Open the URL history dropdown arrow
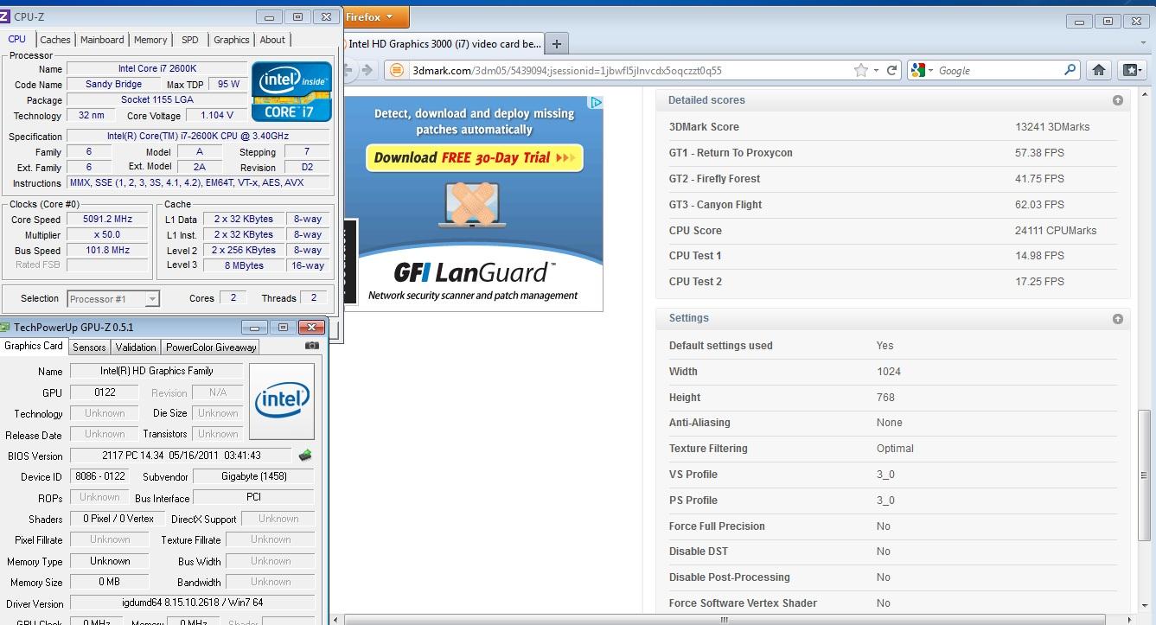Screen dimensions: 1156x625 click(876, 71)
